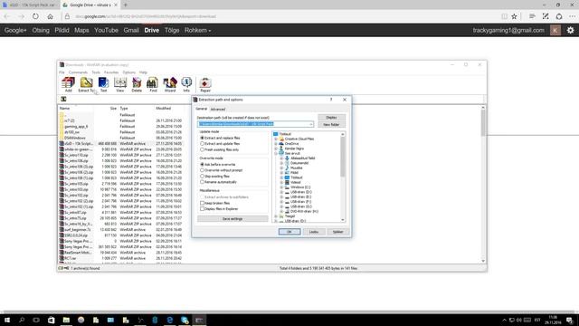Expand the DVD-RW drive tree node

281,211
